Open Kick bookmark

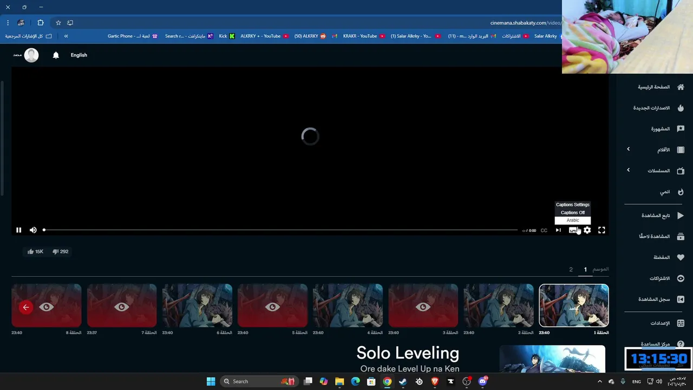click(x=227, y=36)
